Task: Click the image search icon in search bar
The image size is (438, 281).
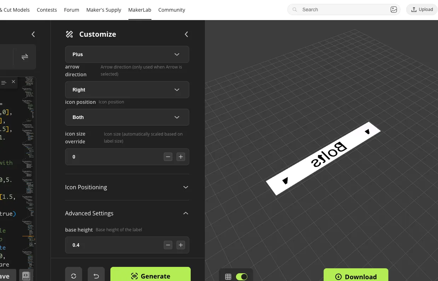Action: pyautogui.click(x=394, y=10)
